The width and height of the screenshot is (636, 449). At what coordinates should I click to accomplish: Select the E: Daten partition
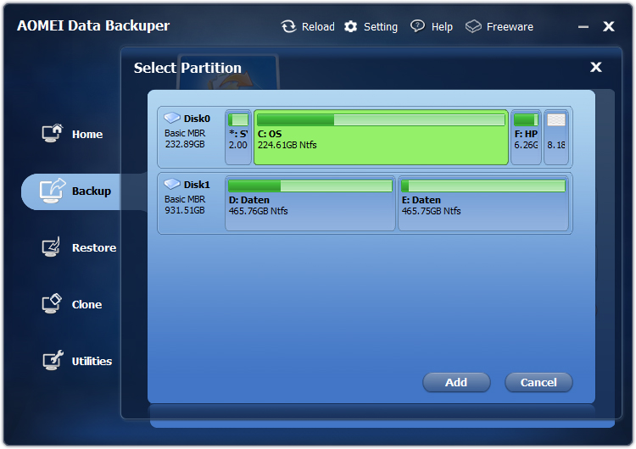point(483,203)
